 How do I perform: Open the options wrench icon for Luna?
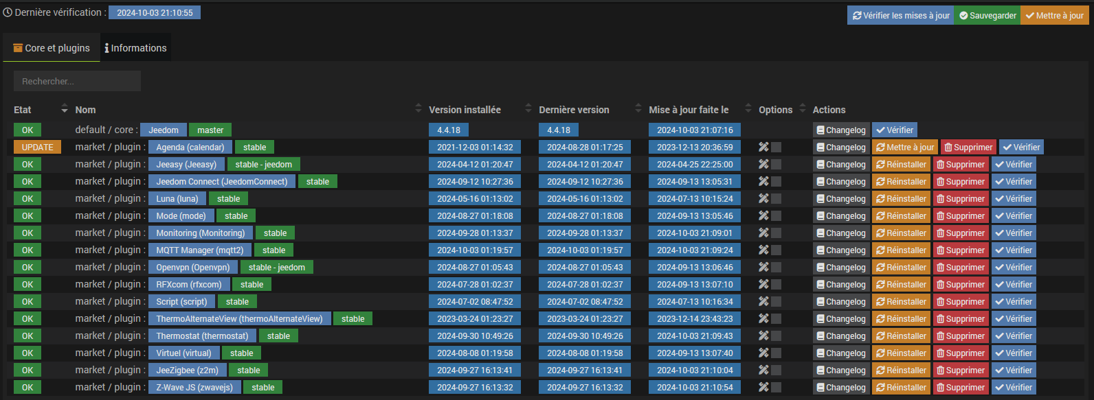[x=763, y=198]
